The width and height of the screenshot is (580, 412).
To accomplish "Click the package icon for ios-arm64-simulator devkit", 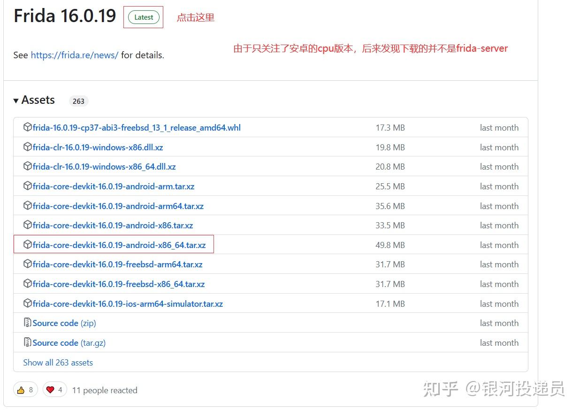I will (28, 303).
